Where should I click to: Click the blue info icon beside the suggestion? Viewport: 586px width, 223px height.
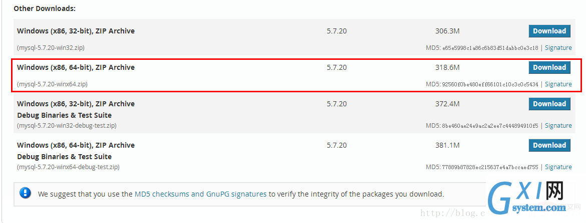(26, 193)
